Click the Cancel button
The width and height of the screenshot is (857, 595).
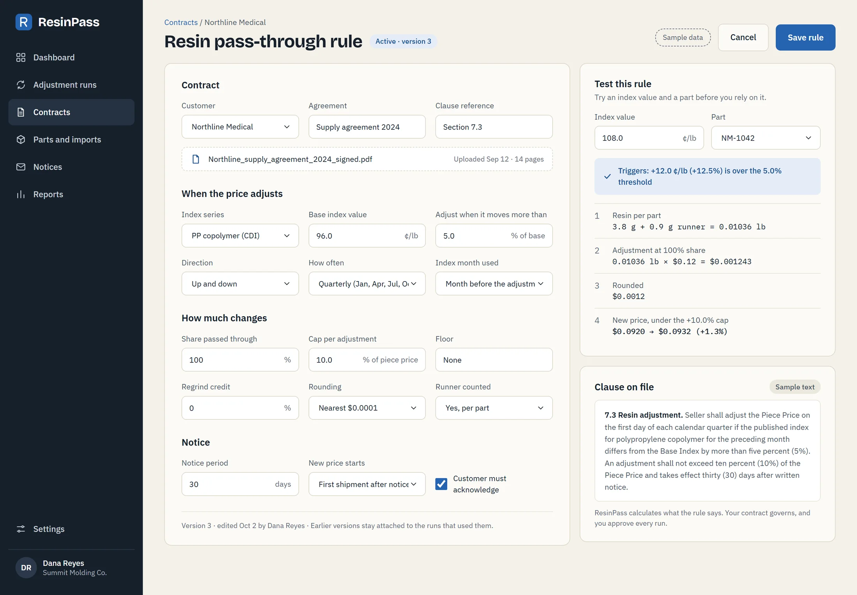pos(743,37)
